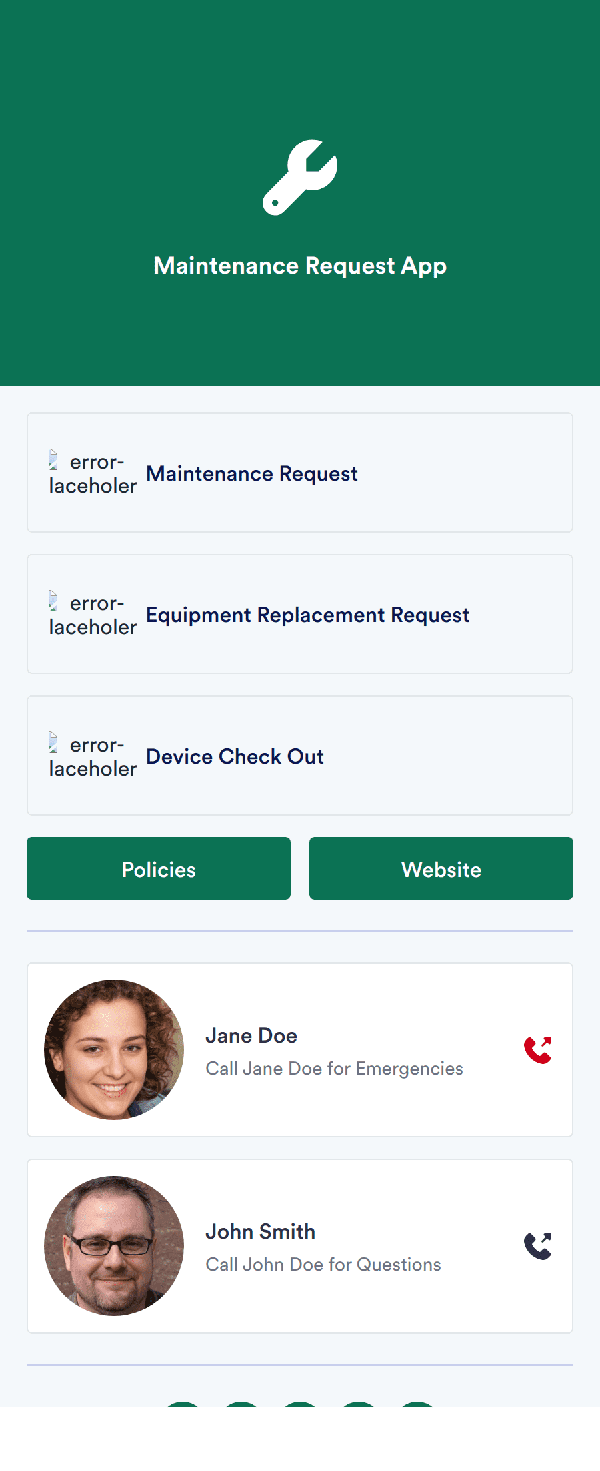Select Jane Doe's name
The height and width of the screenshot is (1471, 600).
pos(251,1035)
